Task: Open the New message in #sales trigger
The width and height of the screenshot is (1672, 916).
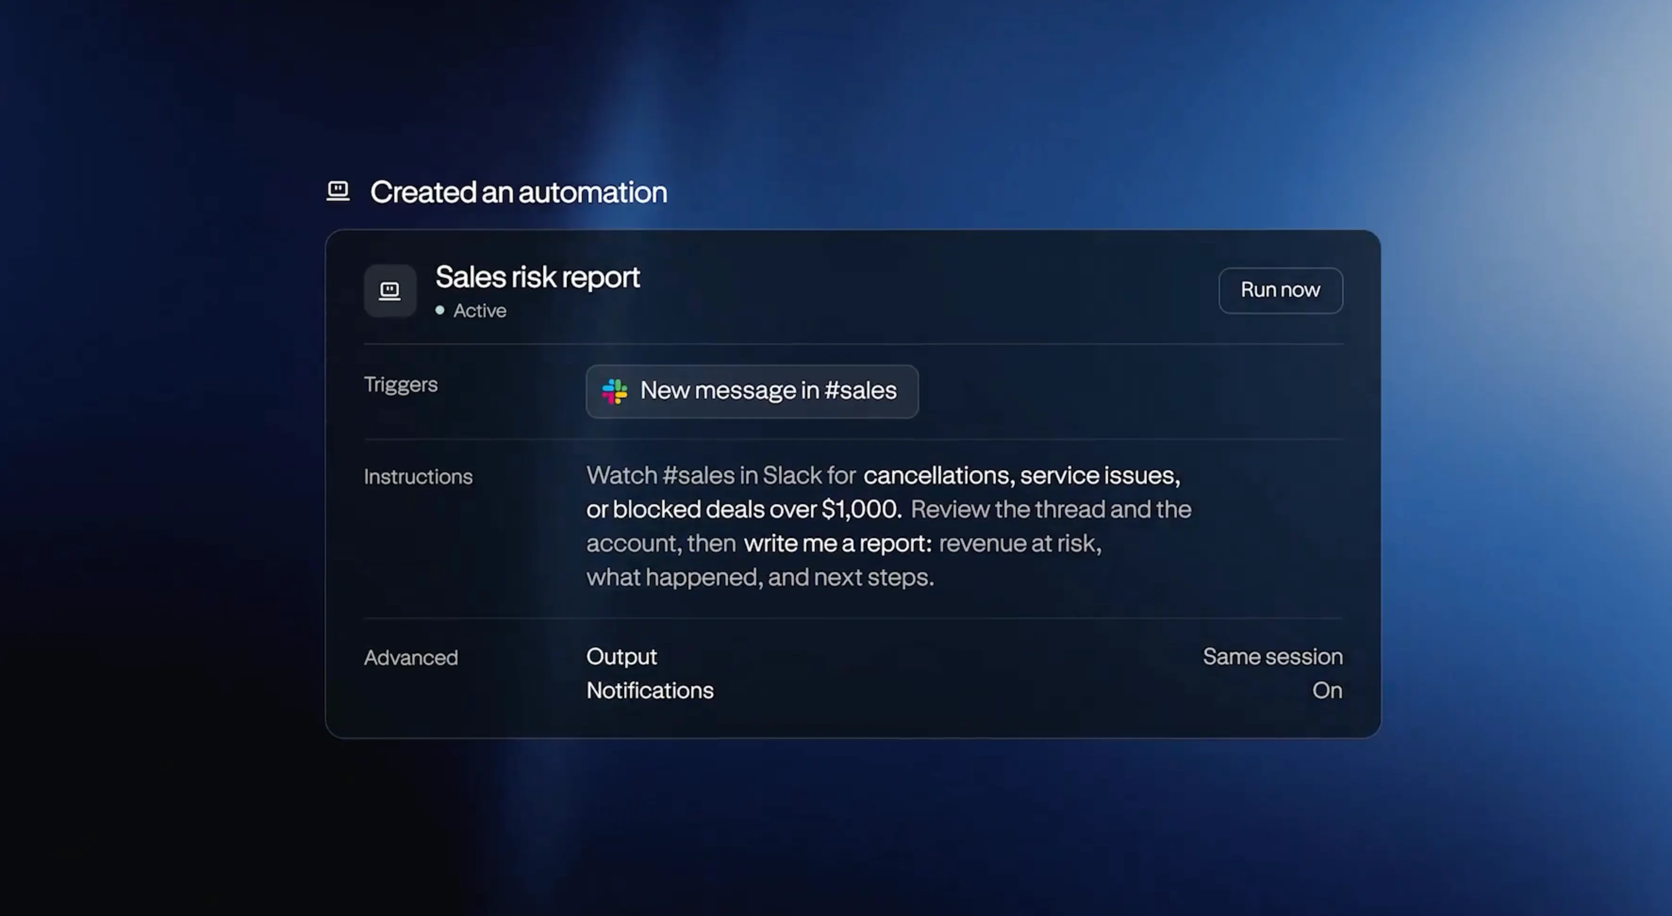Action: (752, 391)
